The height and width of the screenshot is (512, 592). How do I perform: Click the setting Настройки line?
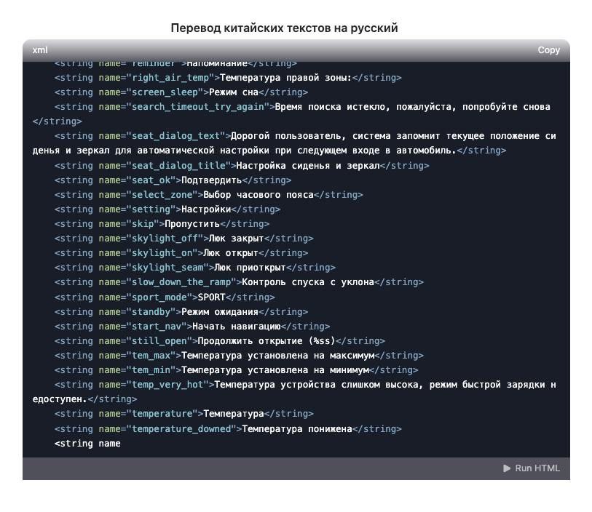point(167,209)
